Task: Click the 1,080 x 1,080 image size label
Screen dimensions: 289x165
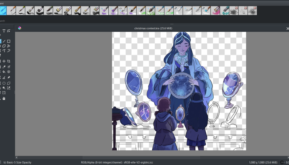Action: pyautogui.click(x=263, y=162)
